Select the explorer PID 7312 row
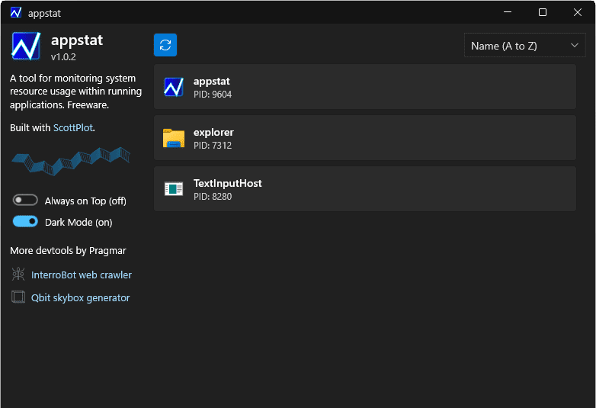 pos(366,138)
